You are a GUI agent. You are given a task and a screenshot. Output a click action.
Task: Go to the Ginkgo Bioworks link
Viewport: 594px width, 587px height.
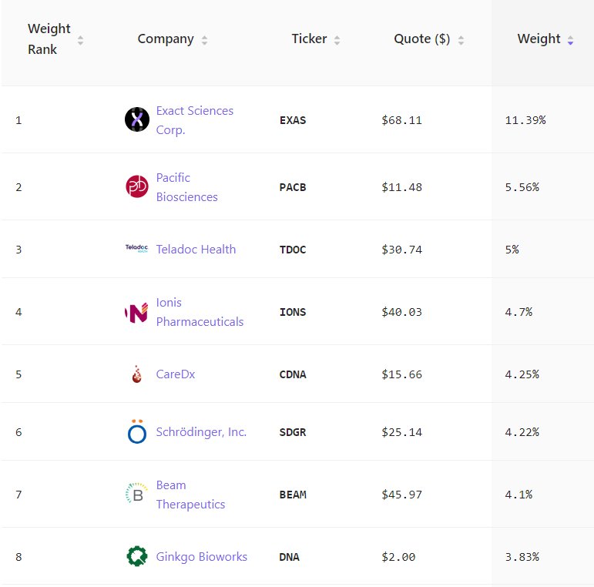point(201,556)
